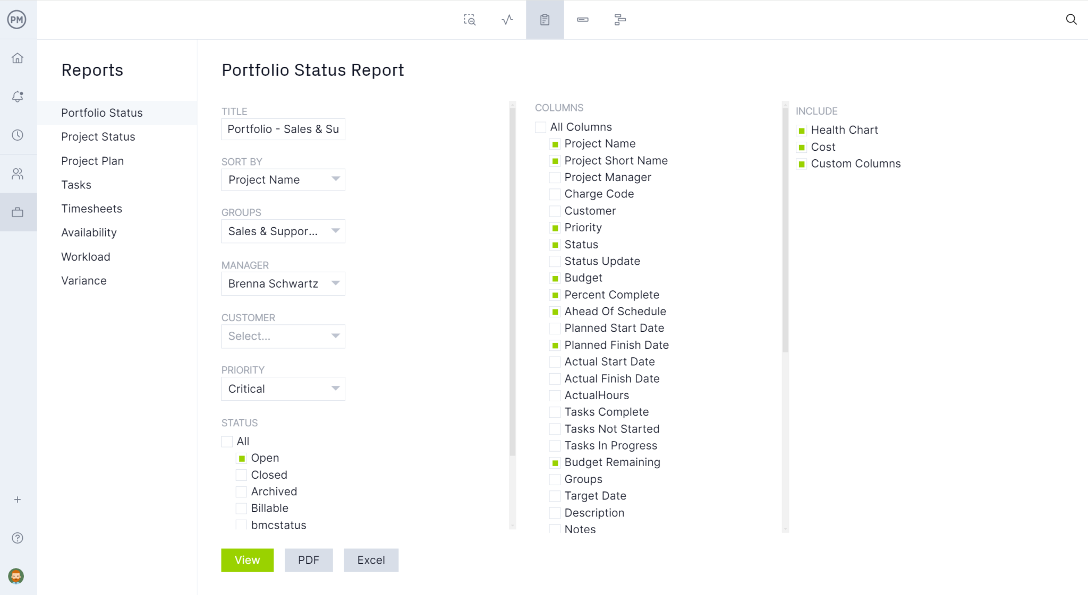The width and height of the screenshot is (1088, 595).
Task: Select the people/team icon in sidebar
Action: coord(19,174)
